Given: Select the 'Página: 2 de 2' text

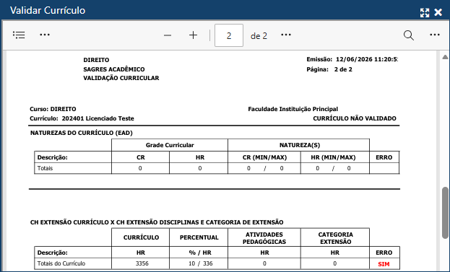Looking at the screenshot, I should (x=329, y=69).
